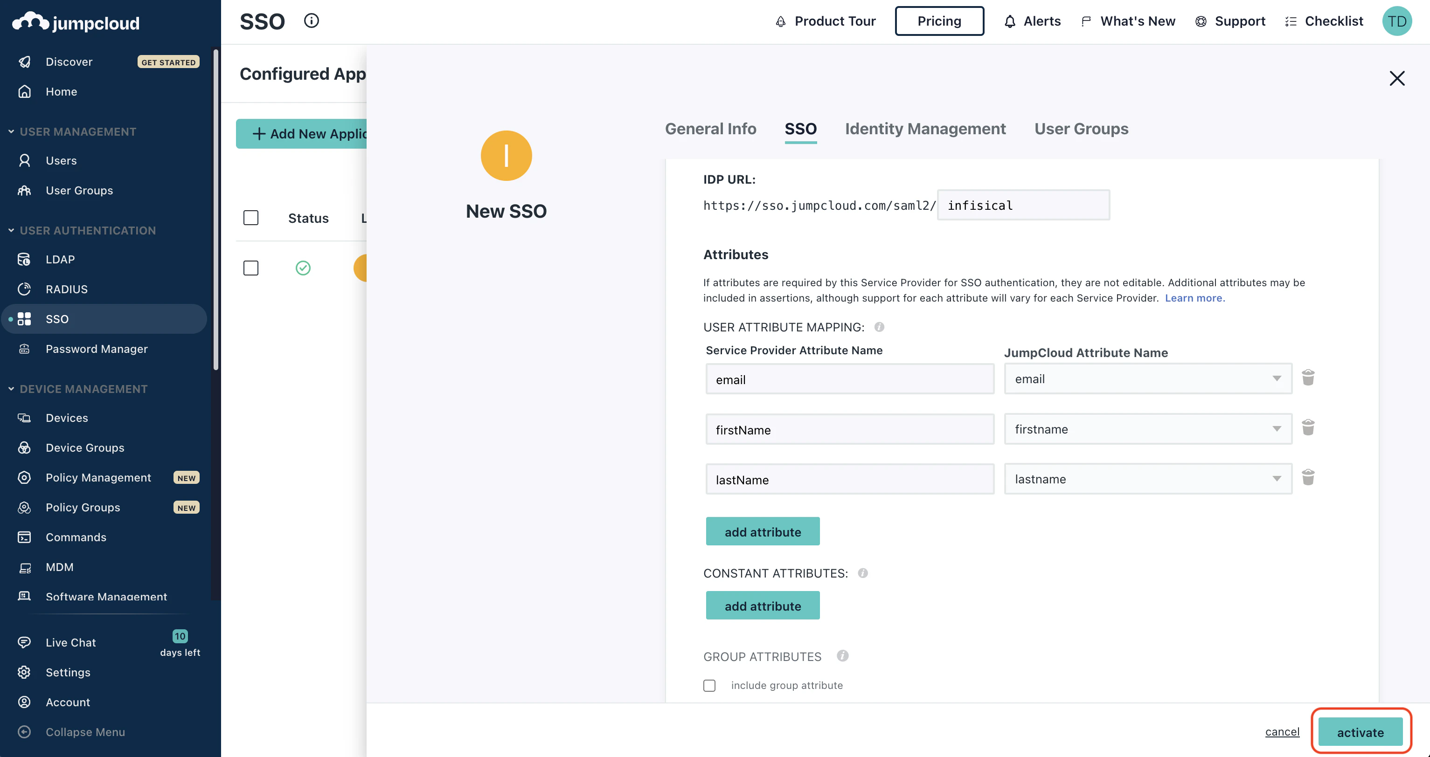
Task: Open Settings in sidebar
Action: point(68,673)
